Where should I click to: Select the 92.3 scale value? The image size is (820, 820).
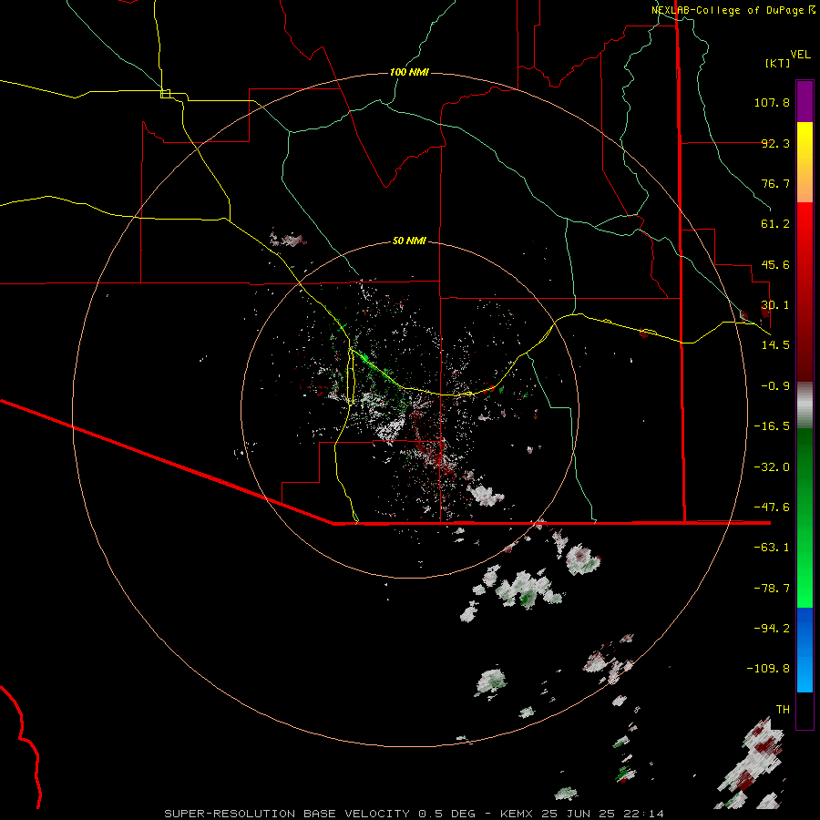[x=775, y=143]
